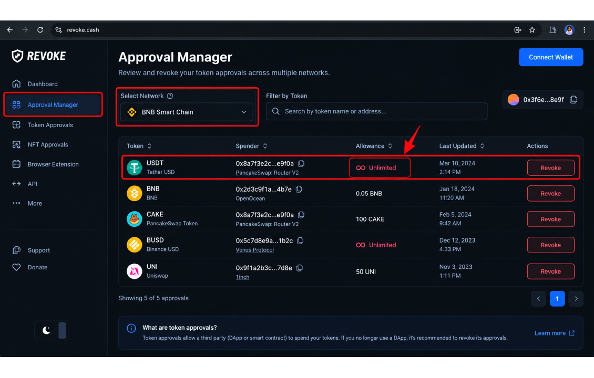Copy CAKE spender address
Viewport: 594px width, 378px height.
point(301,215)
